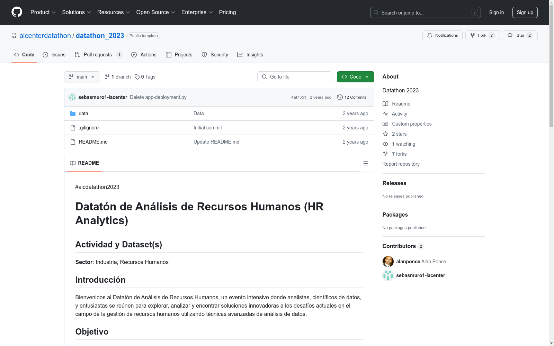
Task: Switch to the Pull requests tab
Action: point(98,55)
